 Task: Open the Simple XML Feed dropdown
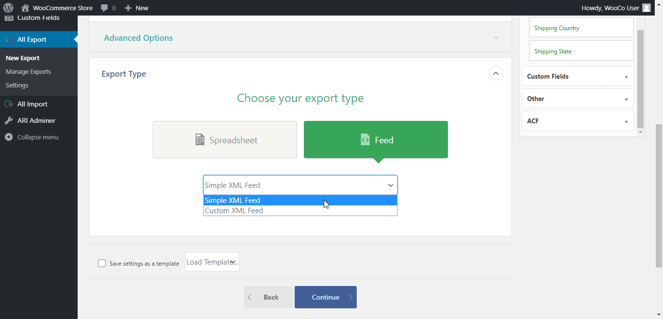[x=300, y=185]
